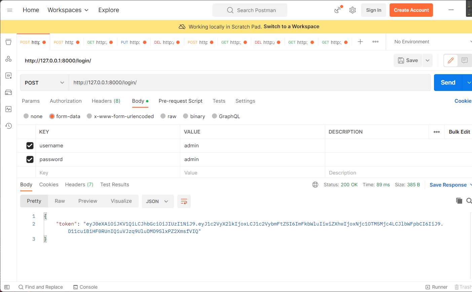Screen dimensions: 472x292
Task: Switch response view to Visualize
Action: 121,201
